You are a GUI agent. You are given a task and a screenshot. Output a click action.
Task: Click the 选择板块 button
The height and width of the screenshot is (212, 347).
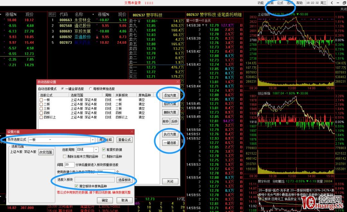tap(124, 180)
